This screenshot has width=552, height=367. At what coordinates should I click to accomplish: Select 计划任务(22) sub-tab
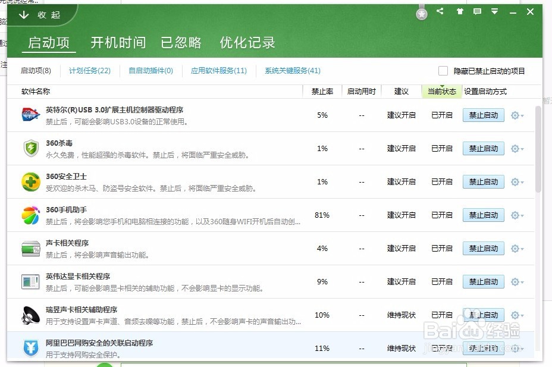tap(90, 71)
